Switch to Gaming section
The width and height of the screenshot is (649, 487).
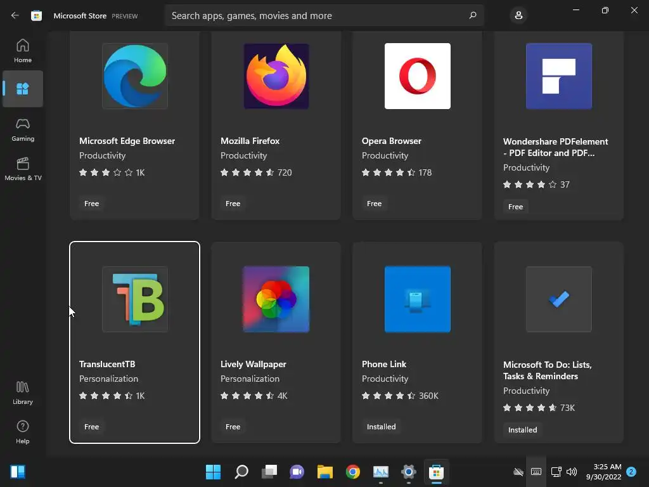(x=23, y=129)
